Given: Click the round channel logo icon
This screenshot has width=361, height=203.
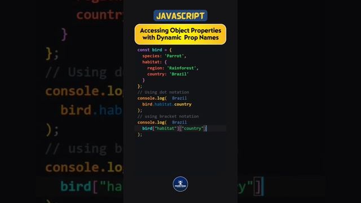Looking at the screenshot, I should (180, 184).
